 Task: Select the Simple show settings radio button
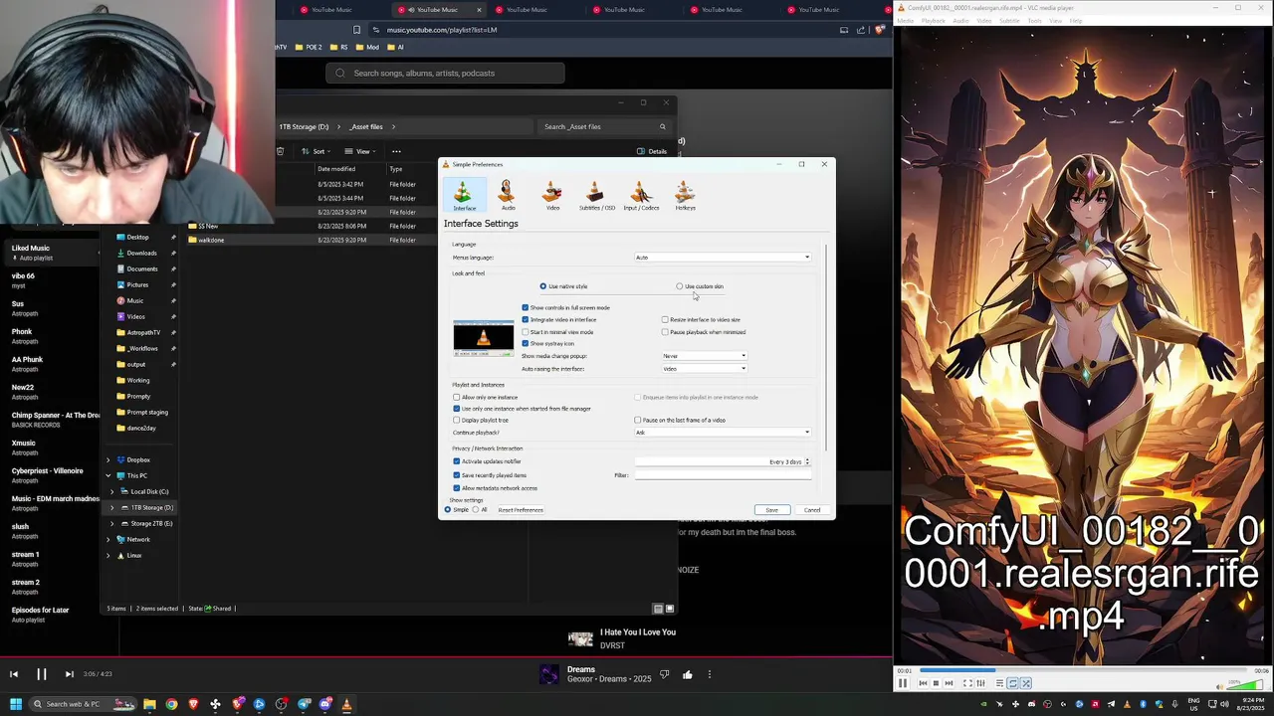448,510
